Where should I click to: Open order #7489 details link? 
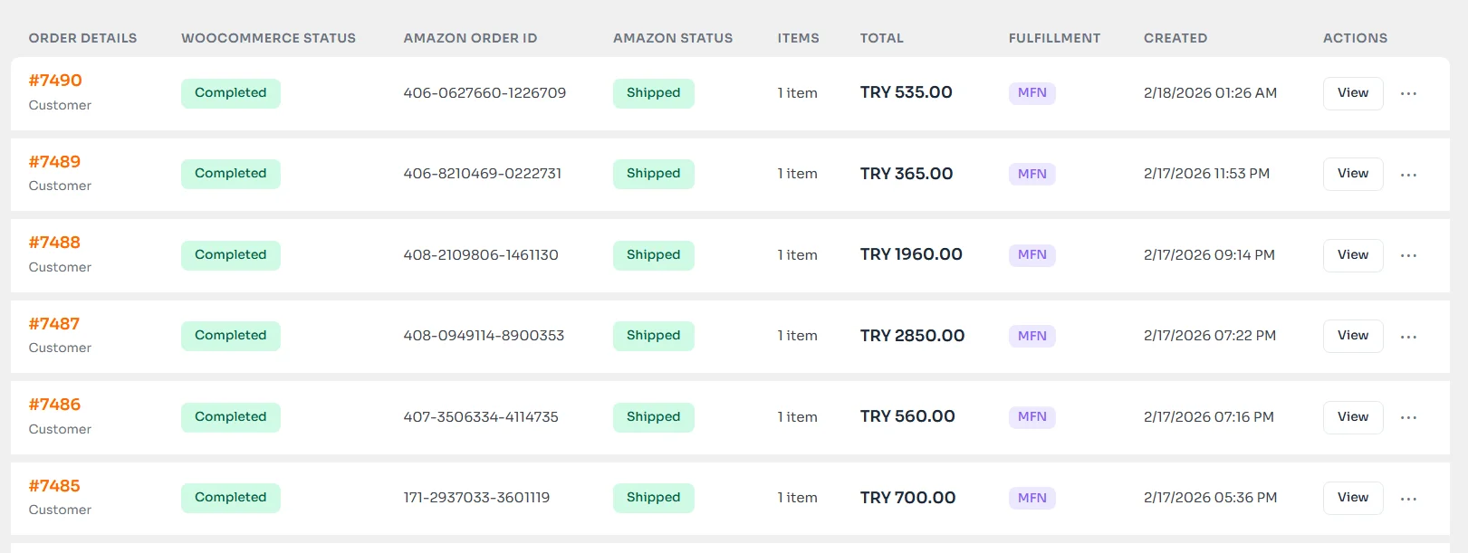[x=54, y=162]
